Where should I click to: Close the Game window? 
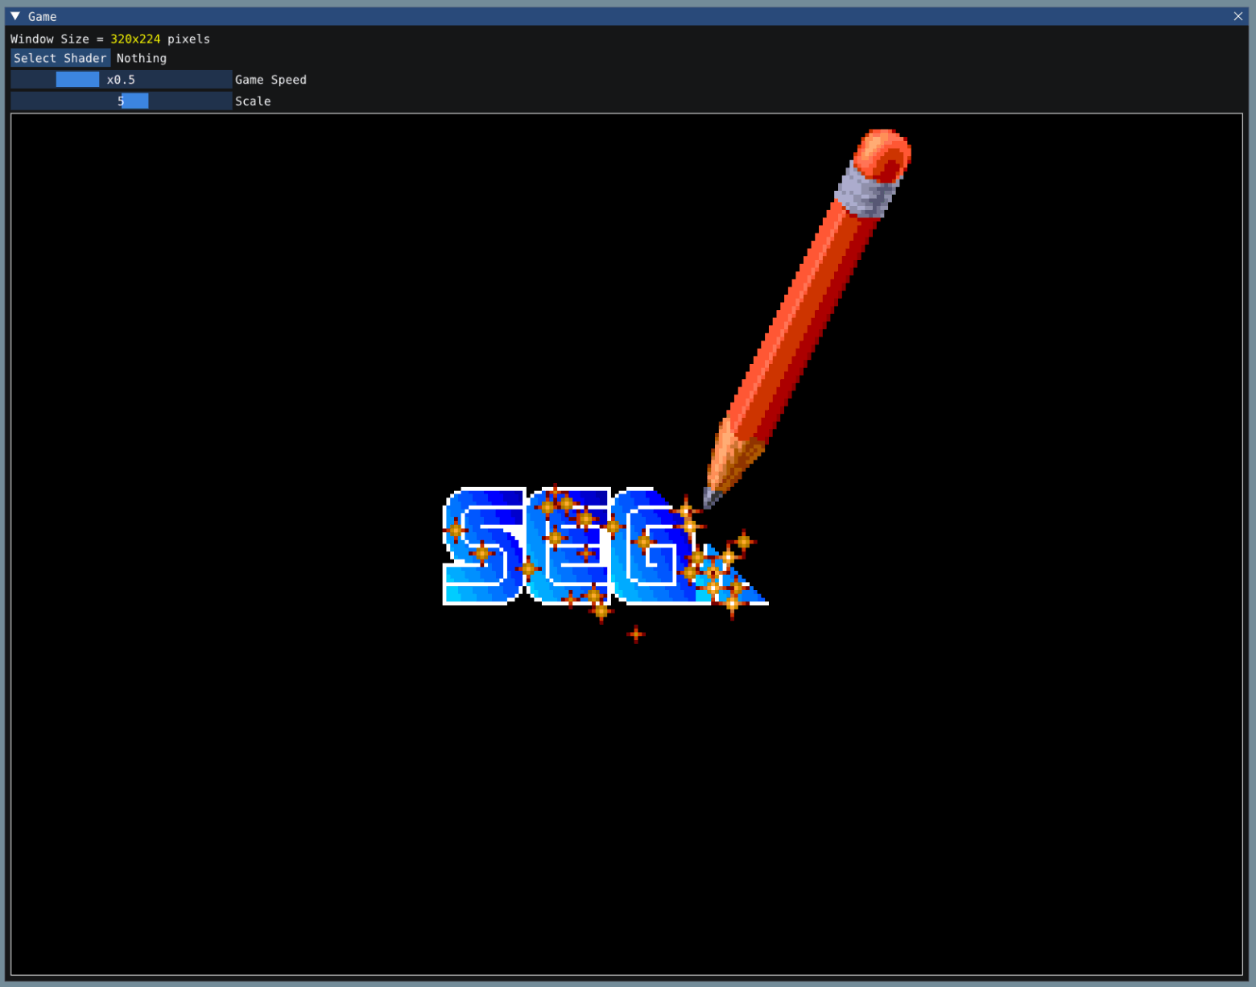pyautogui.click(x=1237, y=16)
